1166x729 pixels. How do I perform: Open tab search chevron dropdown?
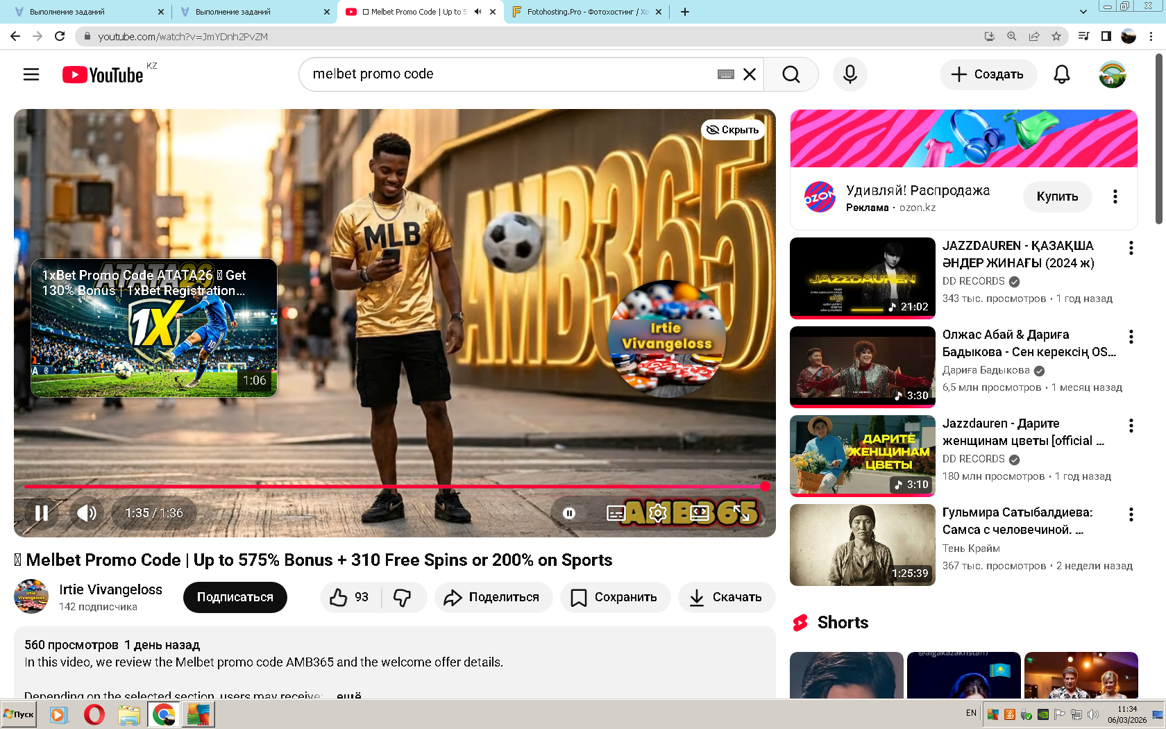pos(1083,12)
